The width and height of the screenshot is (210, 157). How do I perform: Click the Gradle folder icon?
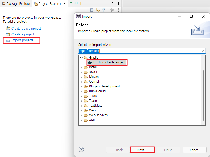pyautogui.click(x=86, y=58)
